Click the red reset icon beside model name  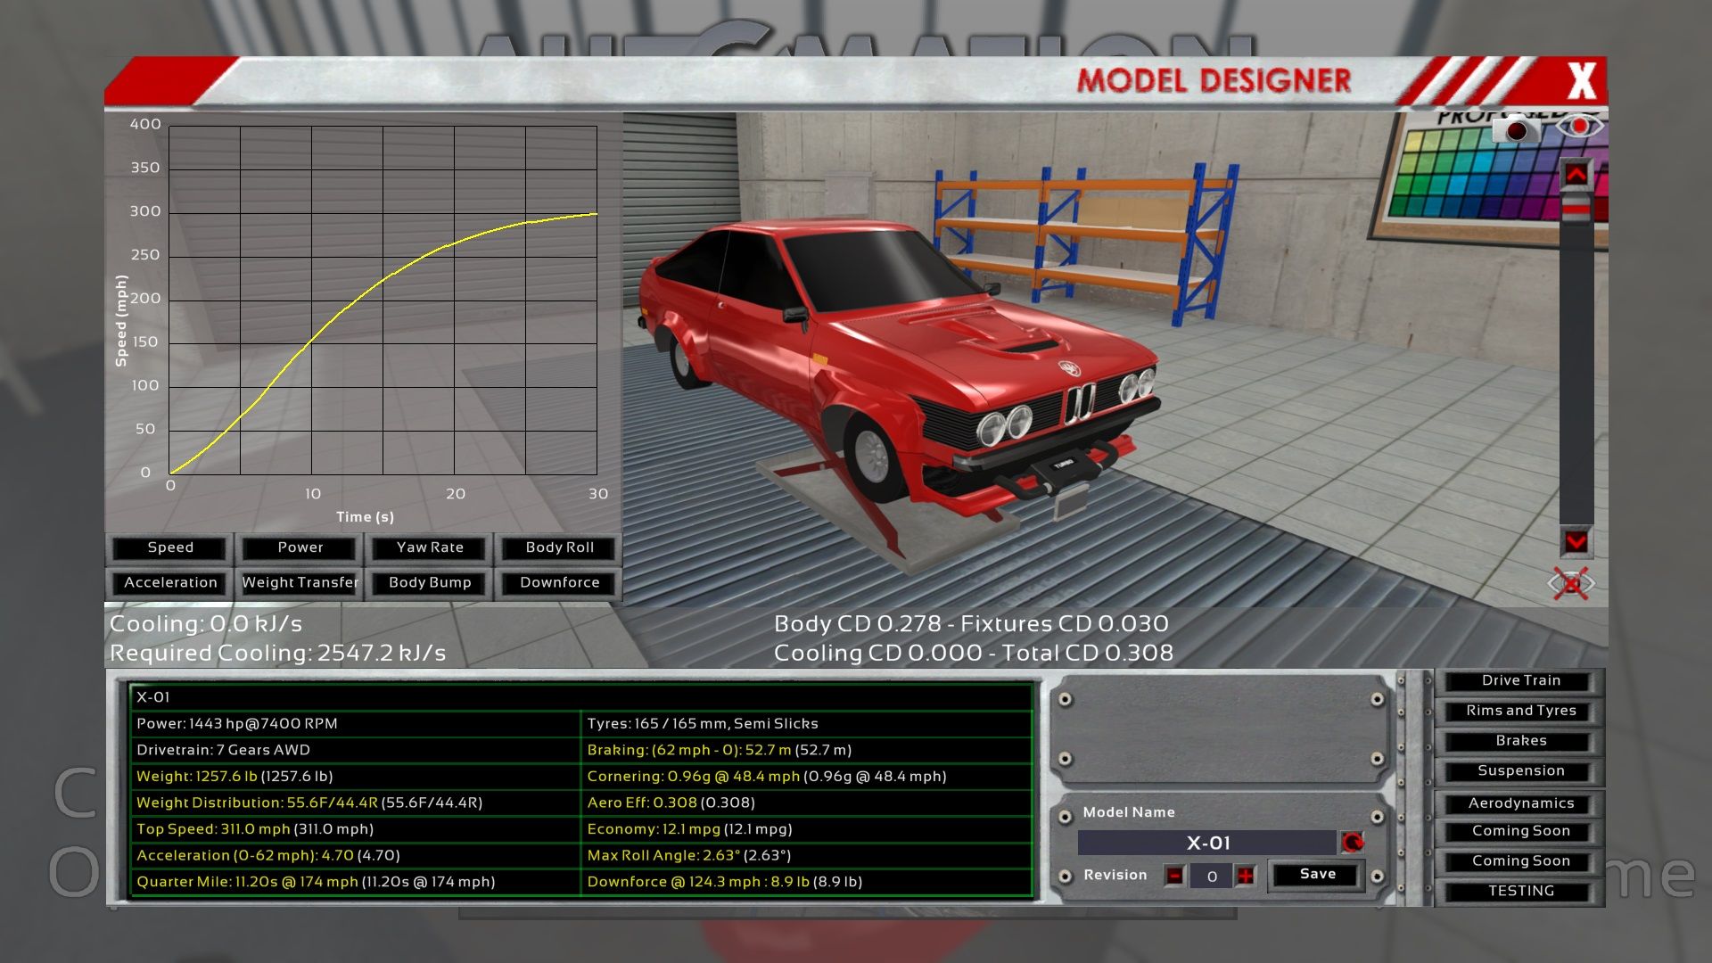[x=1353, y=843]
